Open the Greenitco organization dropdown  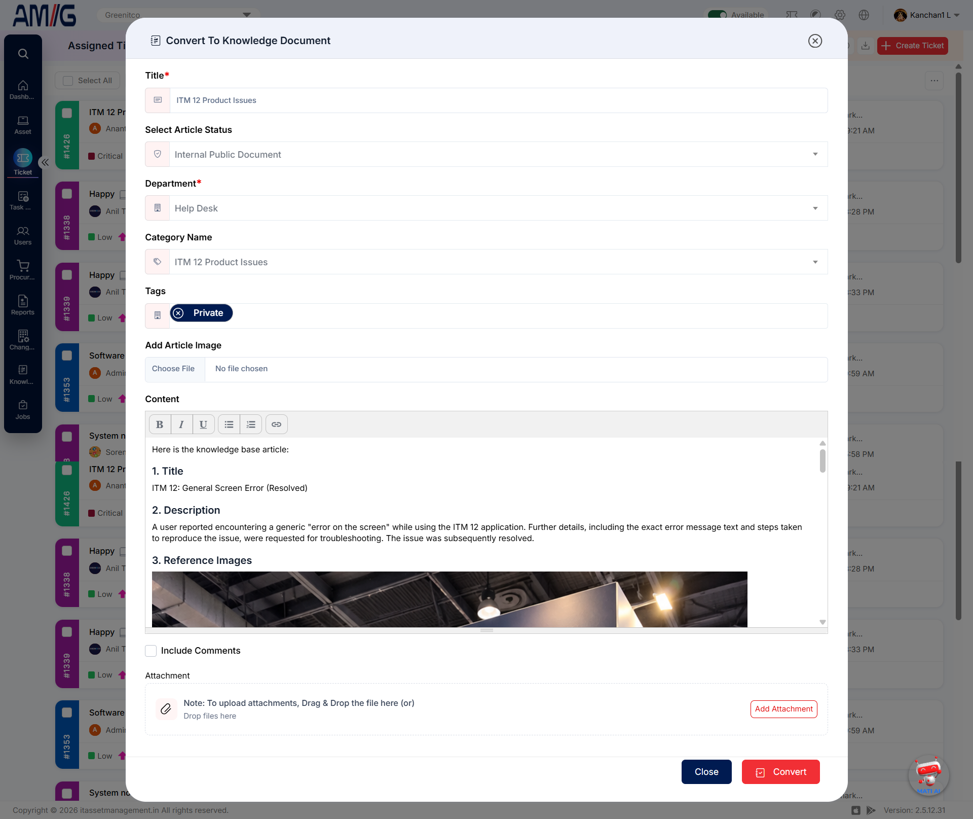coord(178,15)
